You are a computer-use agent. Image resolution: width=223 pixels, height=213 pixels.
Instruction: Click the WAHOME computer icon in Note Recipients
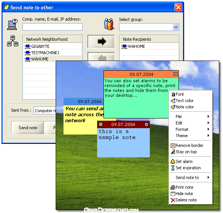124,46
